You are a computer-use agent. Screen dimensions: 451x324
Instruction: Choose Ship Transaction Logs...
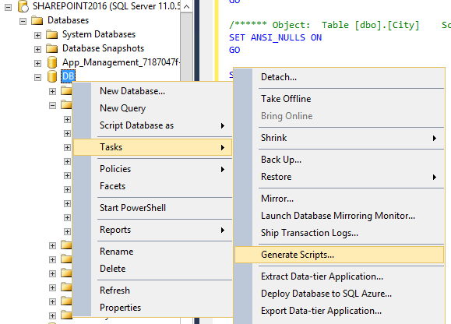point(340,233)
